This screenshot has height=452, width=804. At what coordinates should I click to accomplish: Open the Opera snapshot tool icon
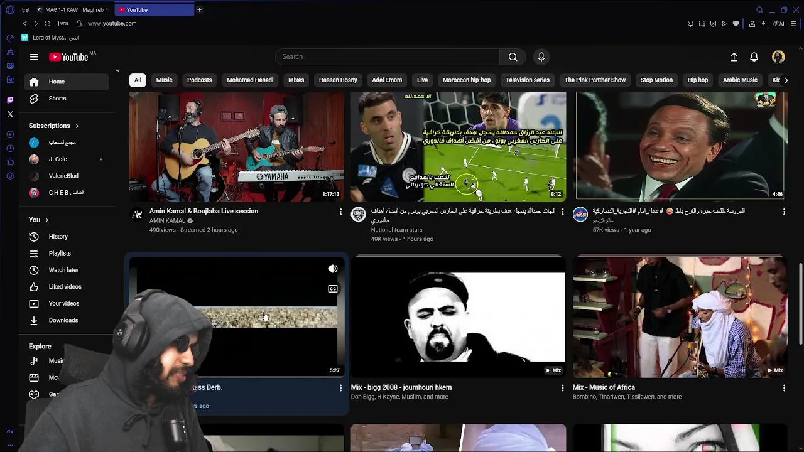(702, 24)
